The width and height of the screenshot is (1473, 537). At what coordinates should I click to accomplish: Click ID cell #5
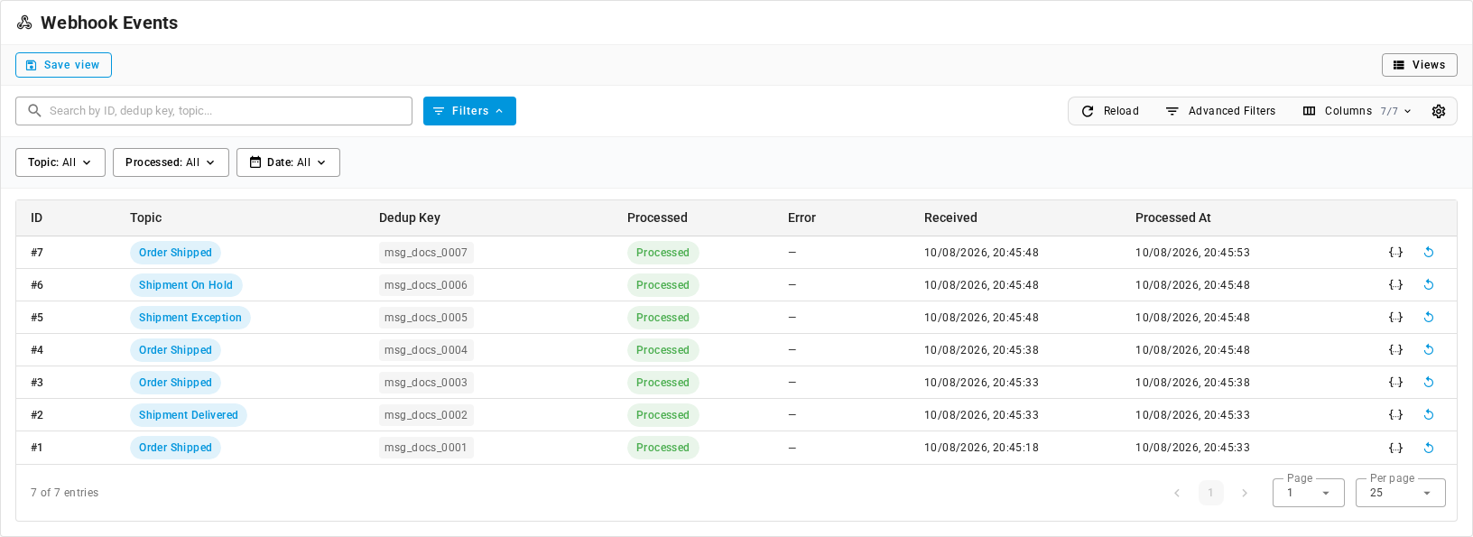click(x=37, y=318)
